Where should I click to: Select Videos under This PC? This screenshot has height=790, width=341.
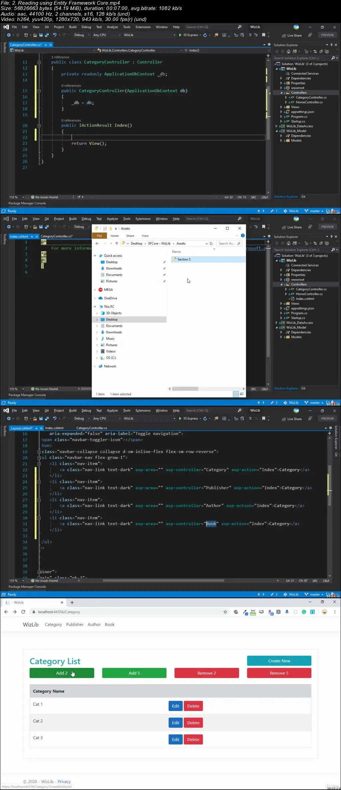pyautogui.click(x=111, y=351)
